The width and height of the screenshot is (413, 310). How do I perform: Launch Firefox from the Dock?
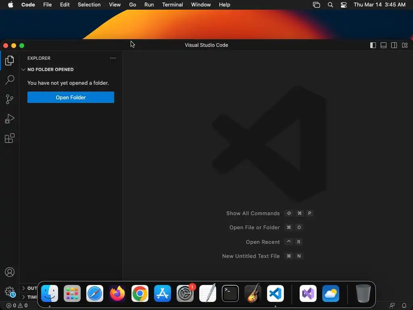pyautogui.click(x=117, y=293)
